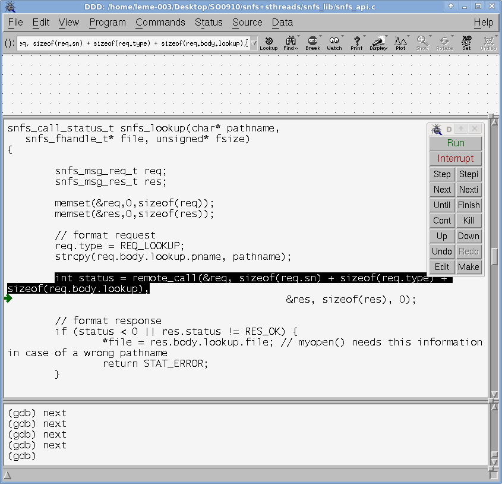Click the Stepi button
Screen dimensions: 502x484
coord(468,174)
